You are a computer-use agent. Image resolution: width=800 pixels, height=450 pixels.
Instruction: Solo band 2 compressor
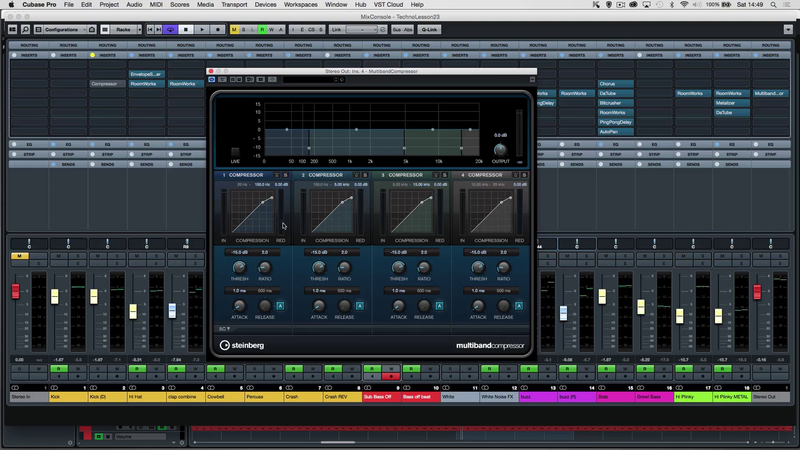tap(365, 175)
